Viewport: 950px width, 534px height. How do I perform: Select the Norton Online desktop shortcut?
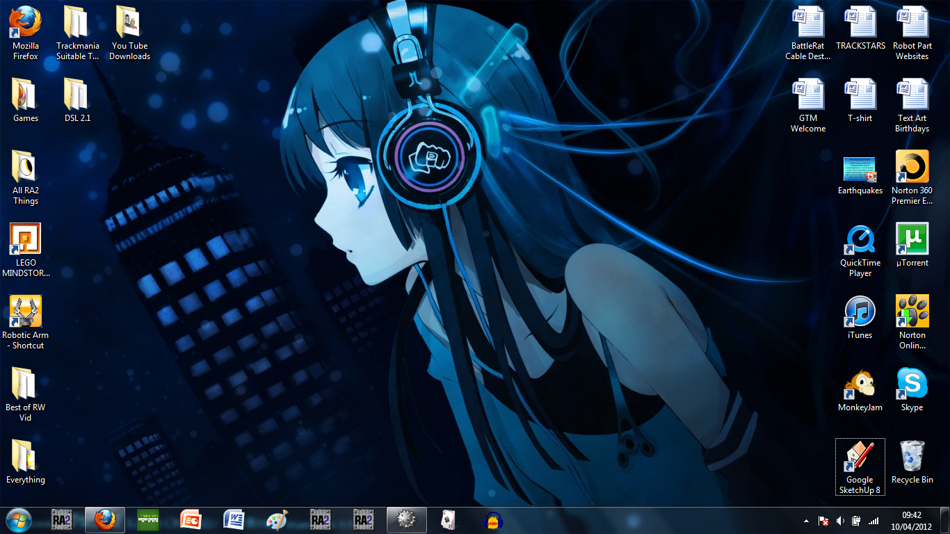click(x=912, y=322)
